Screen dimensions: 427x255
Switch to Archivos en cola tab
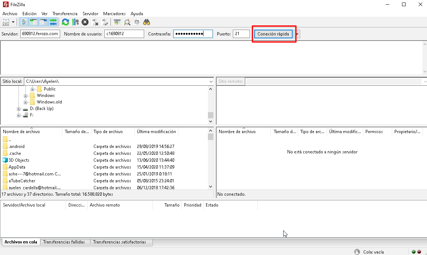point(21,242)
